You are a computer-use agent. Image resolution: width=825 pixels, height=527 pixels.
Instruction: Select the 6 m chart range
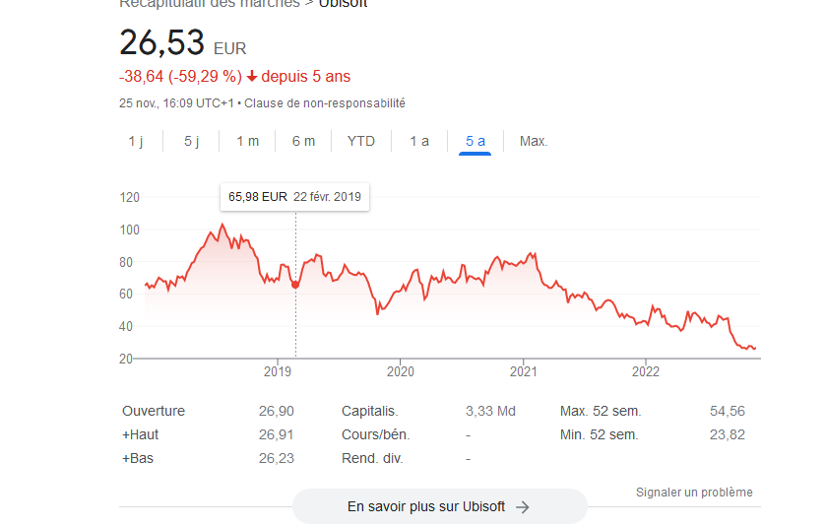coord(303,141)
